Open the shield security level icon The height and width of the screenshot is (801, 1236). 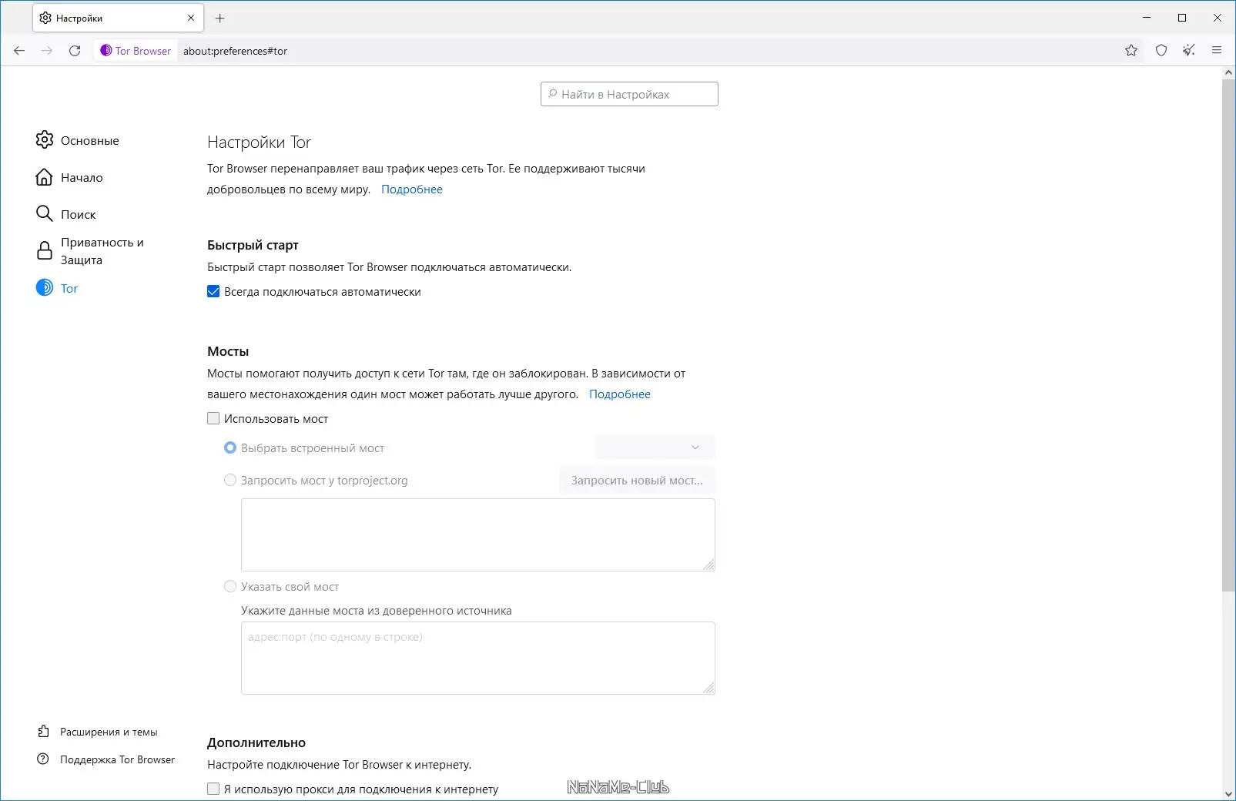pyautogui.click(x=1161, y=51)
